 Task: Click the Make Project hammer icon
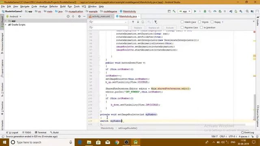tap(174, 11)
